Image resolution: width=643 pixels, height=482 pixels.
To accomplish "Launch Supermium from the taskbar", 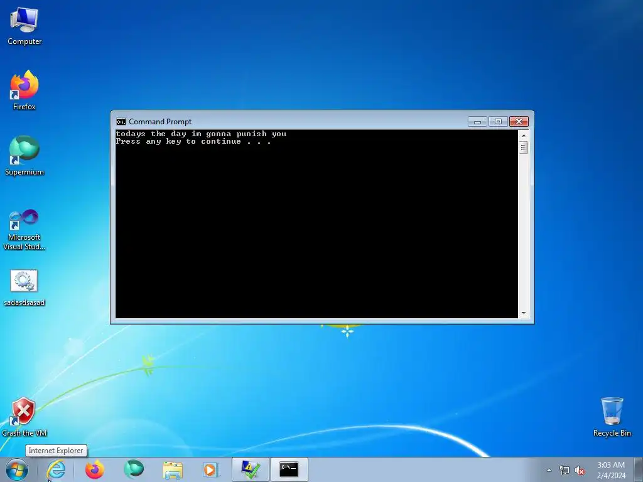I will (x=134, y=469).
